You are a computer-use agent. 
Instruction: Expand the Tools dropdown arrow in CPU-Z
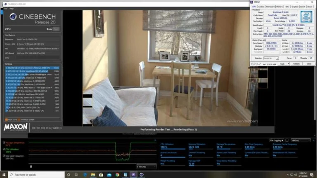pos(288,64)
